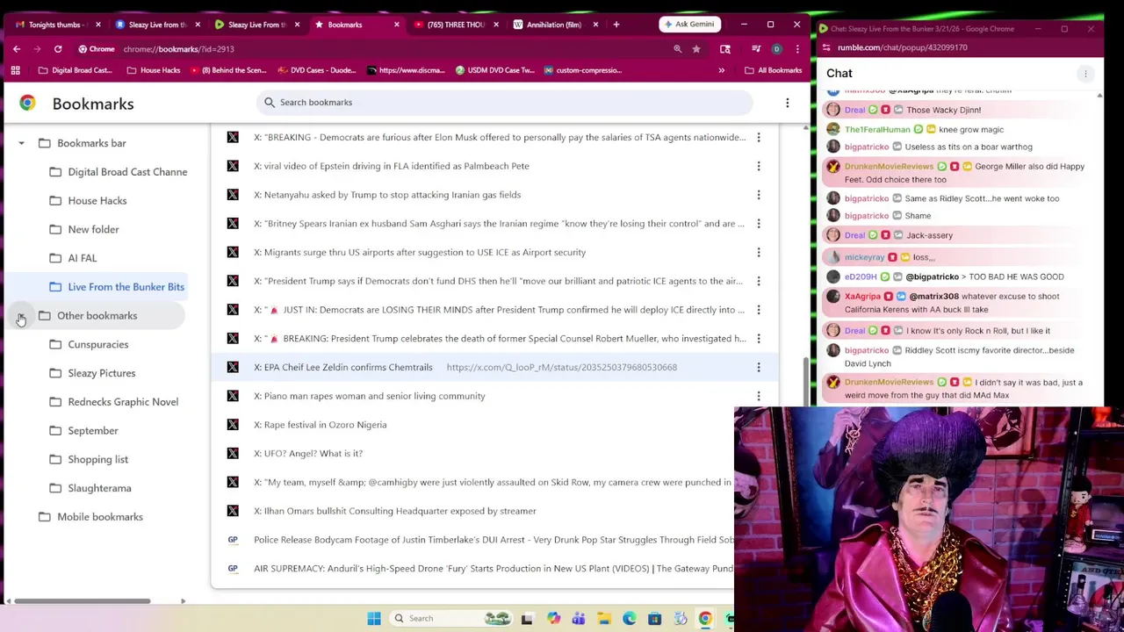Open a new browser tab
The width and height of the screenshot is (1124, 632).
click(x=616, y=25)
